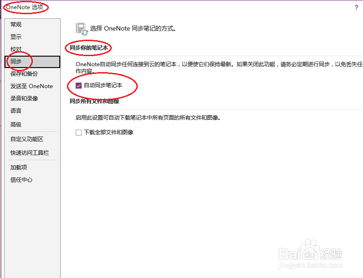Click the 同步你的笔记本 section heading
This screenshot has width=363, height=278.
pos(88,48)
